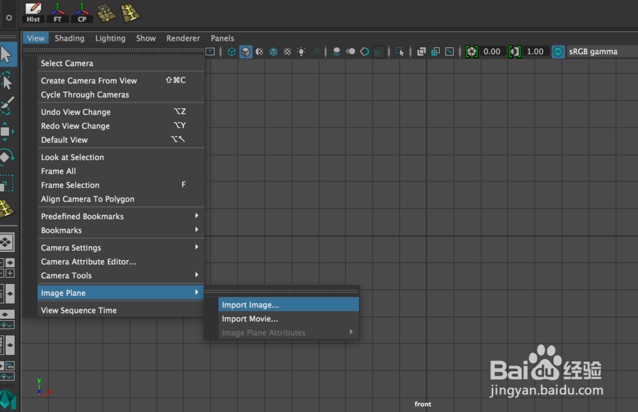Choose Create Camera From View
Screen dimensions: 638x412
coord(121,80)
